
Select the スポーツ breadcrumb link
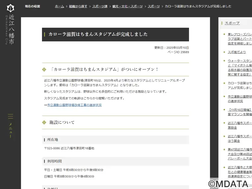click(x=154, y=6)
